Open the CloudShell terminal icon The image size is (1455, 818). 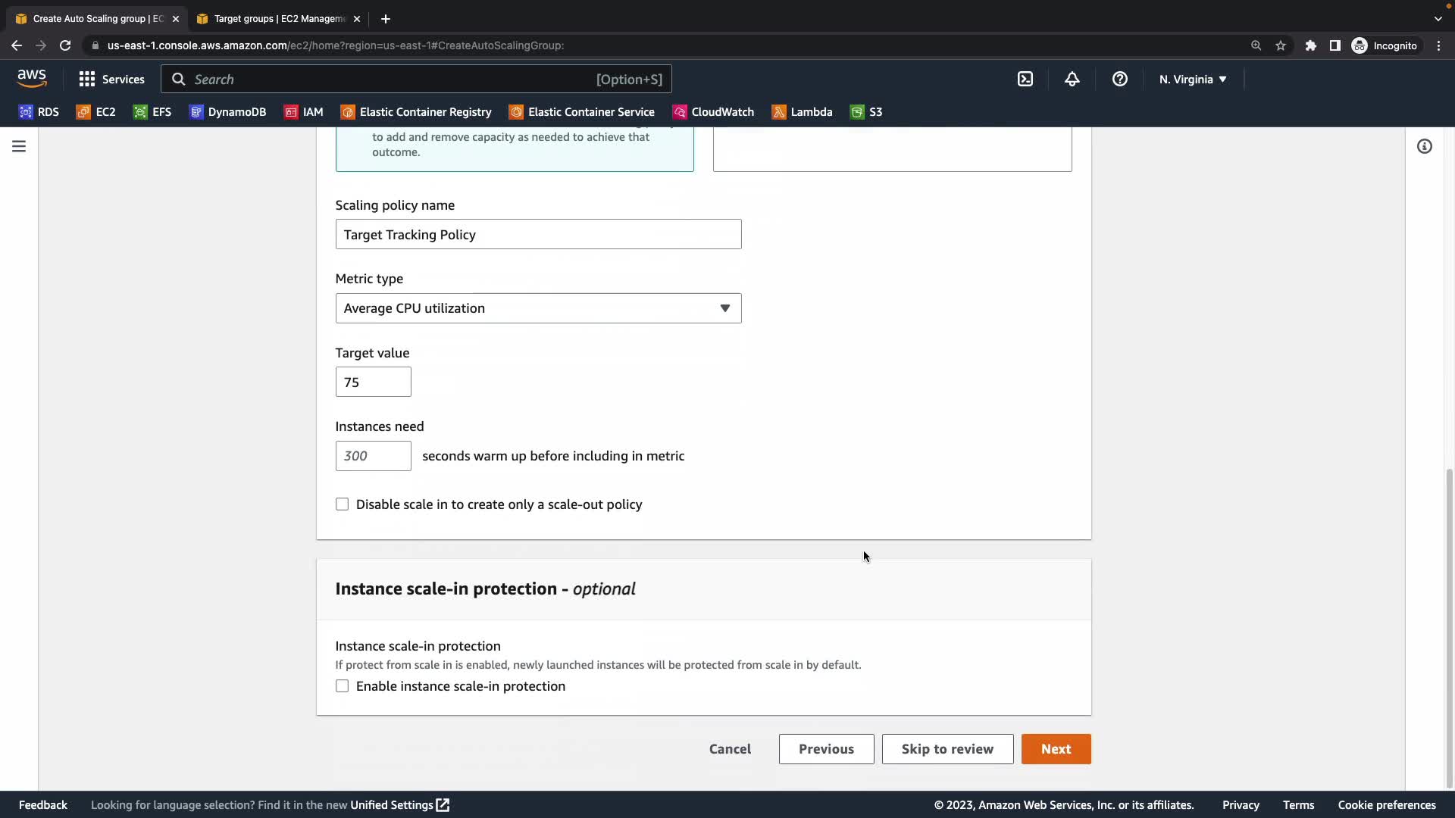click(1025, 80)
